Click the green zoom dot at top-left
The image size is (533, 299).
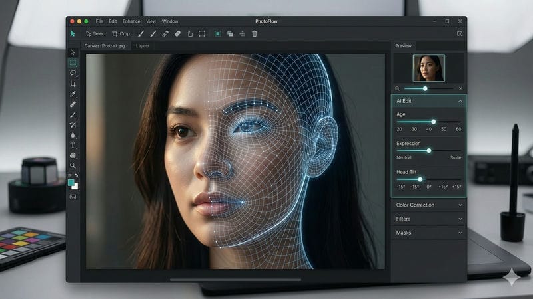tap(87, 21)
